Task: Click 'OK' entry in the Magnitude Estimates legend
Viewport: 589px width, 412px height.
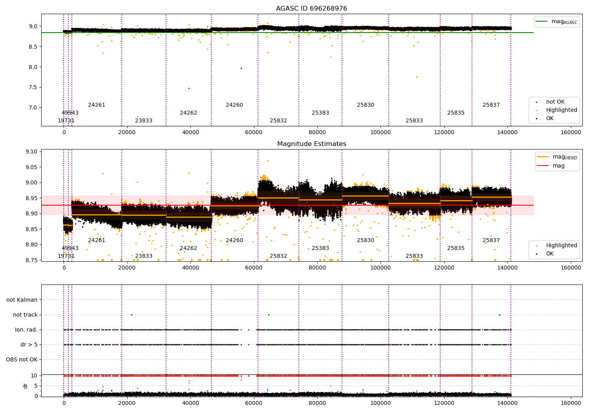Action: tap(550, 254)
